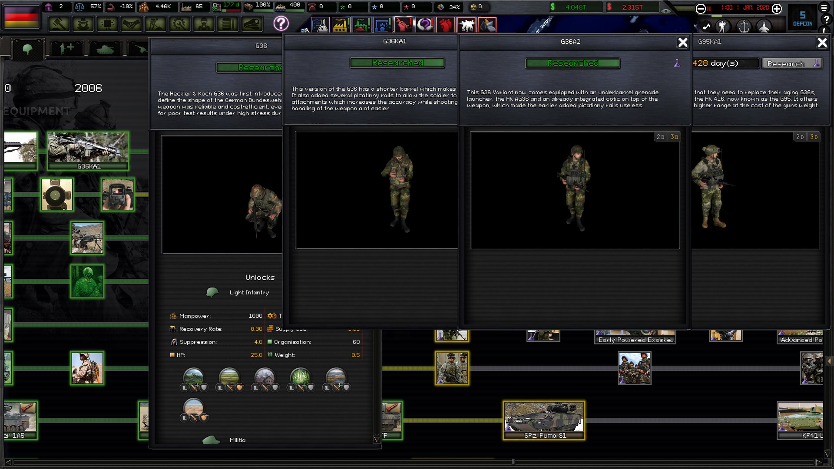Viewport: 834px width, 469px height.
Task: Decrease game speed with minus button
Action: tap(701, 9)
